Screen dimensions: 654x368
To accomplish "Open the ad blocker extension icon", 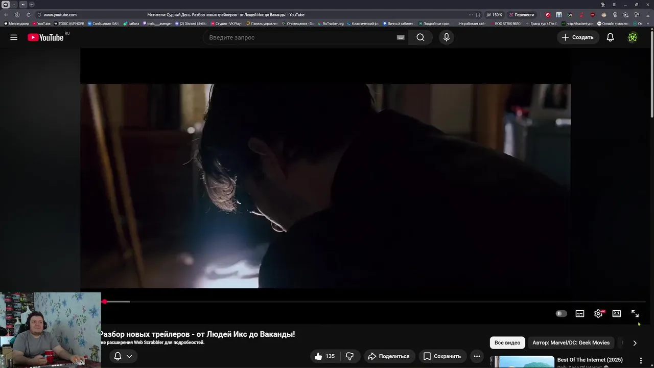I will pyautogui.click(x=593, y=15).
